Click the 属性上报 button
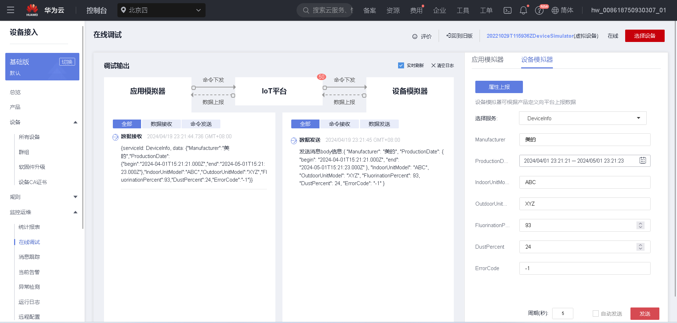Image resolution: width=677 pixels, height=323 pixels. (x=499, y=87)
